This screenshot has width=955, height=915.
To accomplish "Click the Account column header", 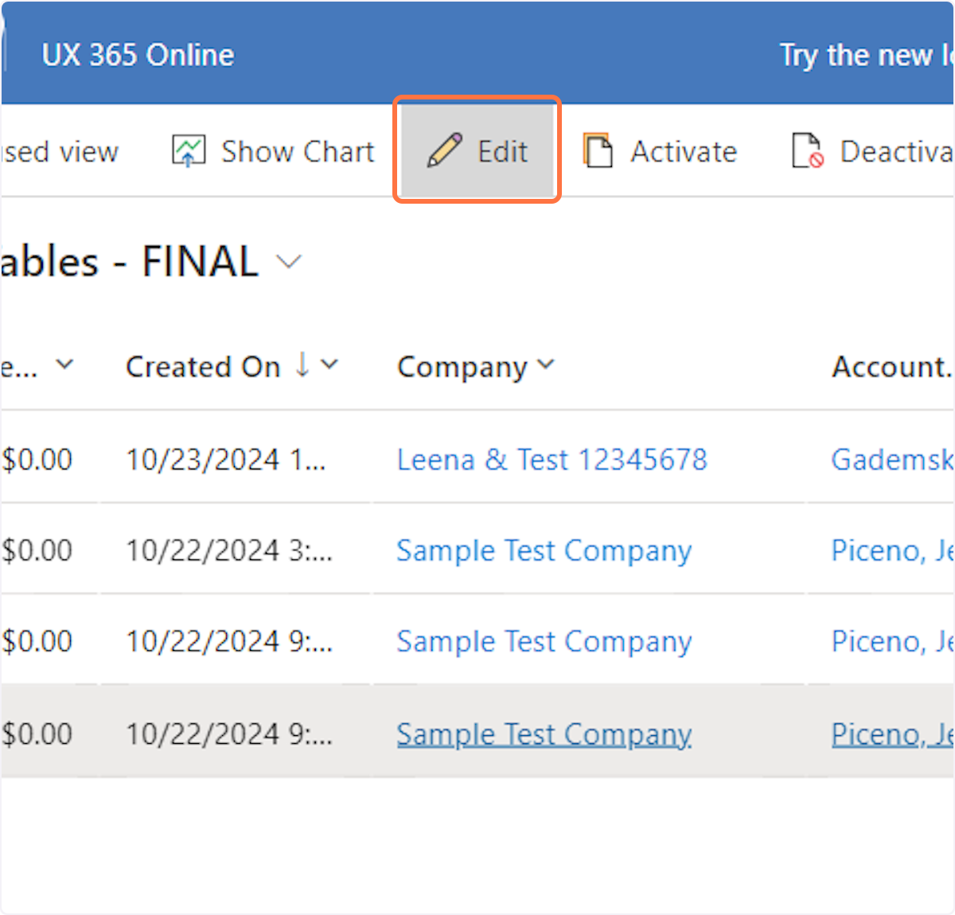I will pos(891,367).
